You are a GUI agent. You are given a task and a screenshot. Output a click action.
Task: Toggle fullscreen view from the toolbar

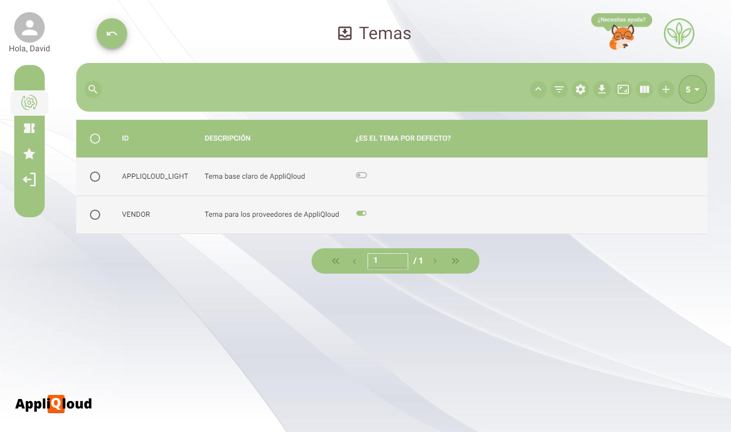(x=623, y=89)
